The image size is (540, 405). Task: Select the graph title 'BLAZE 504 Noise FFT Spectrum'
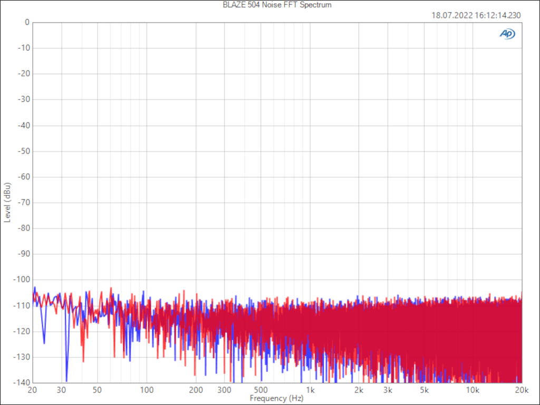tap(277, 5)
